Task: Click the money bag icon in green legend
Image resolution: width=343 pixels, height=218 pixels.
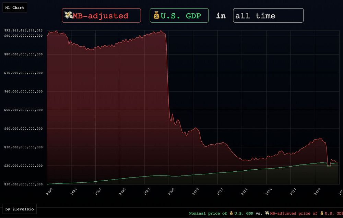Action: (x=231, y=213)
